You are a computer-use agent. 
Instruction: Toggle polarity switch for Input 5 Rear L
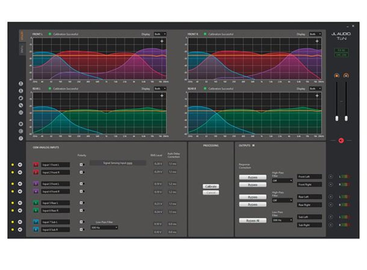82,203
